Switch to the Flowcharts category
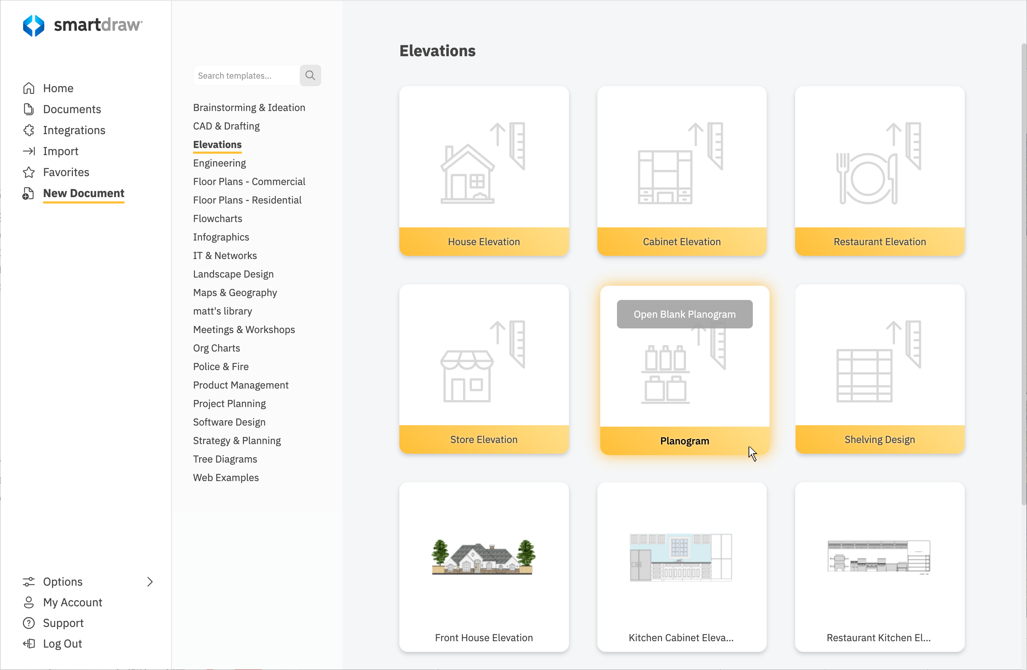 click(218, 218)
